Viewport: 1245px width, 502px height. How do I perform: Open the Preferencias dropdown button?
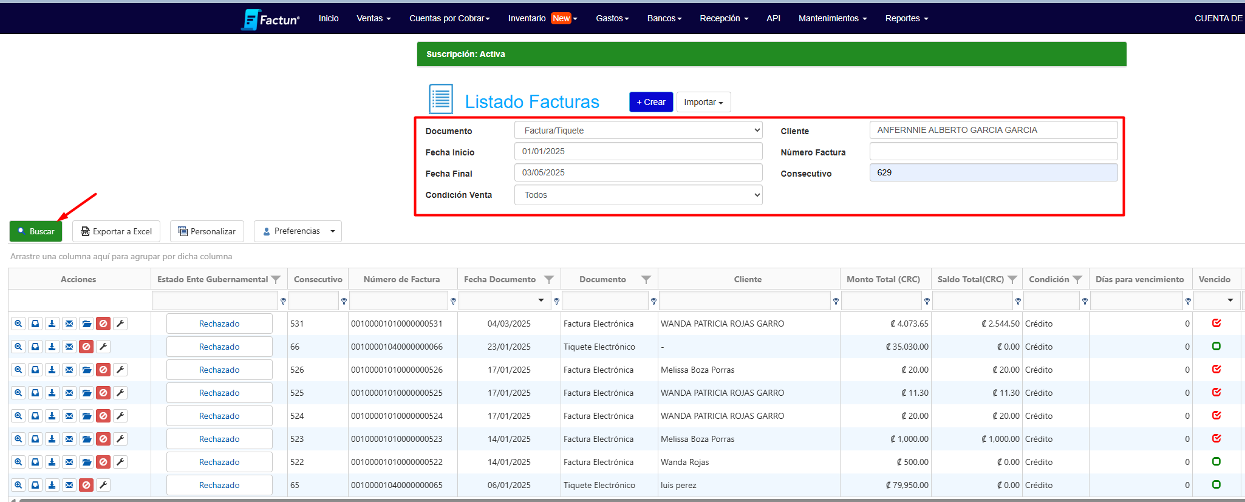(x=298, y=231)
